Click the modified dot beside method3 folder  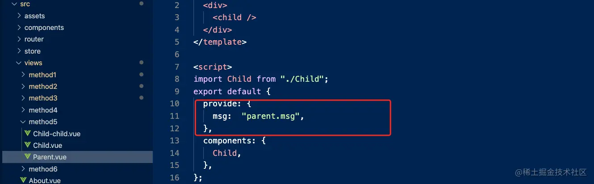coord(142,97)
